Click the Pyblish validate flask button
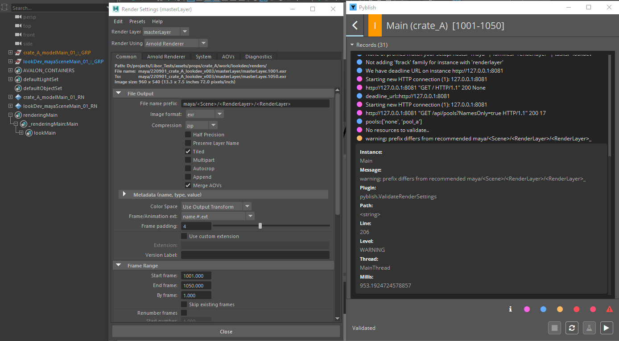Screen dimensions: 619x341 [x=589, y=328]
